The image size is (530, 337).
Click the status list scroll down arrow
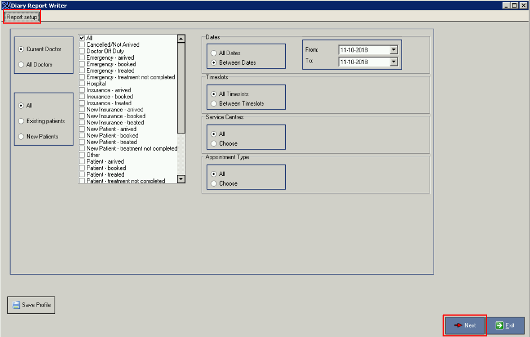click(181, 179)
